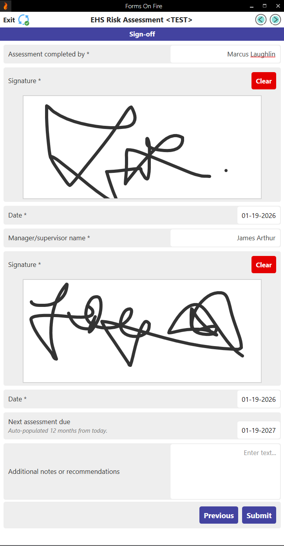The image size is (284, 546).
Task: Open the Next assessment due date field
Action: point(259,430)
